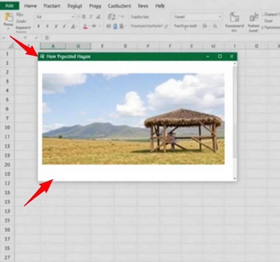
Task: Click the small icon in popup title bar
Action: 42,56
